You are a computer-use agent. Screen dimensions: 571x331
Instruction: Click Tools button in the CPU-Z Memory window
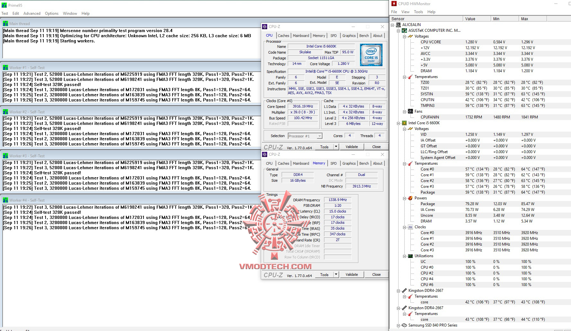(x=324, y=274)
